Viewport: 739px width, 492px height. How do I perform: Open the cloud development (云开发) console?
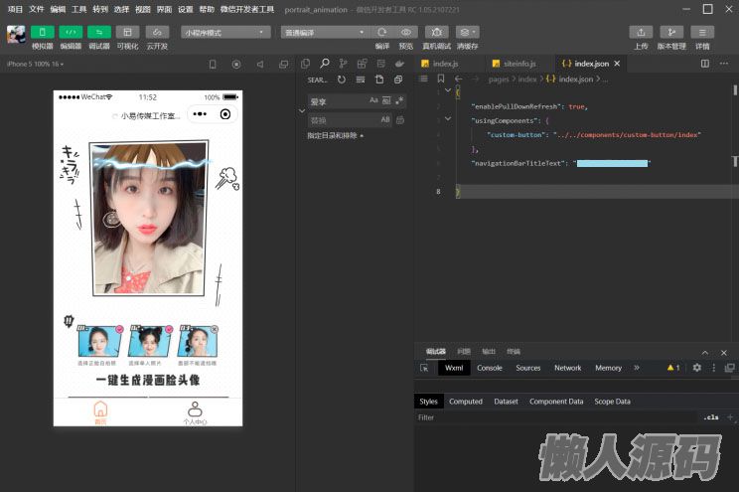click(157, 32)
